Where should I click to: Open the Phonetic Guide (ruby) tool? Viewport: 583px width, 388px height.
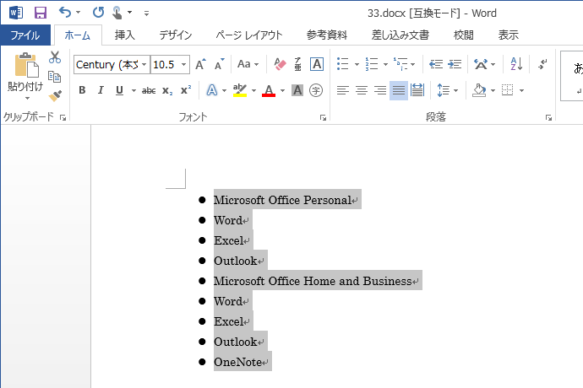point(297,64)
